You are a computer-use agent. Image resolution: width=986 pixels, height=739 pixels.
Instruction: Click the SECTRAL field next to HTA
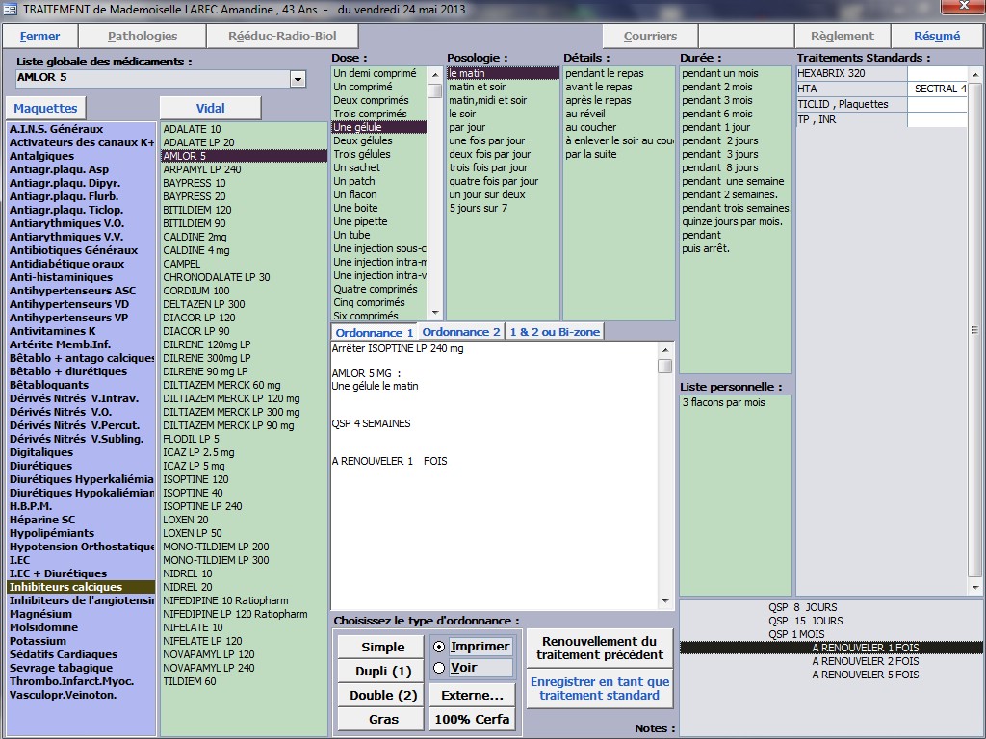(937, 89)
